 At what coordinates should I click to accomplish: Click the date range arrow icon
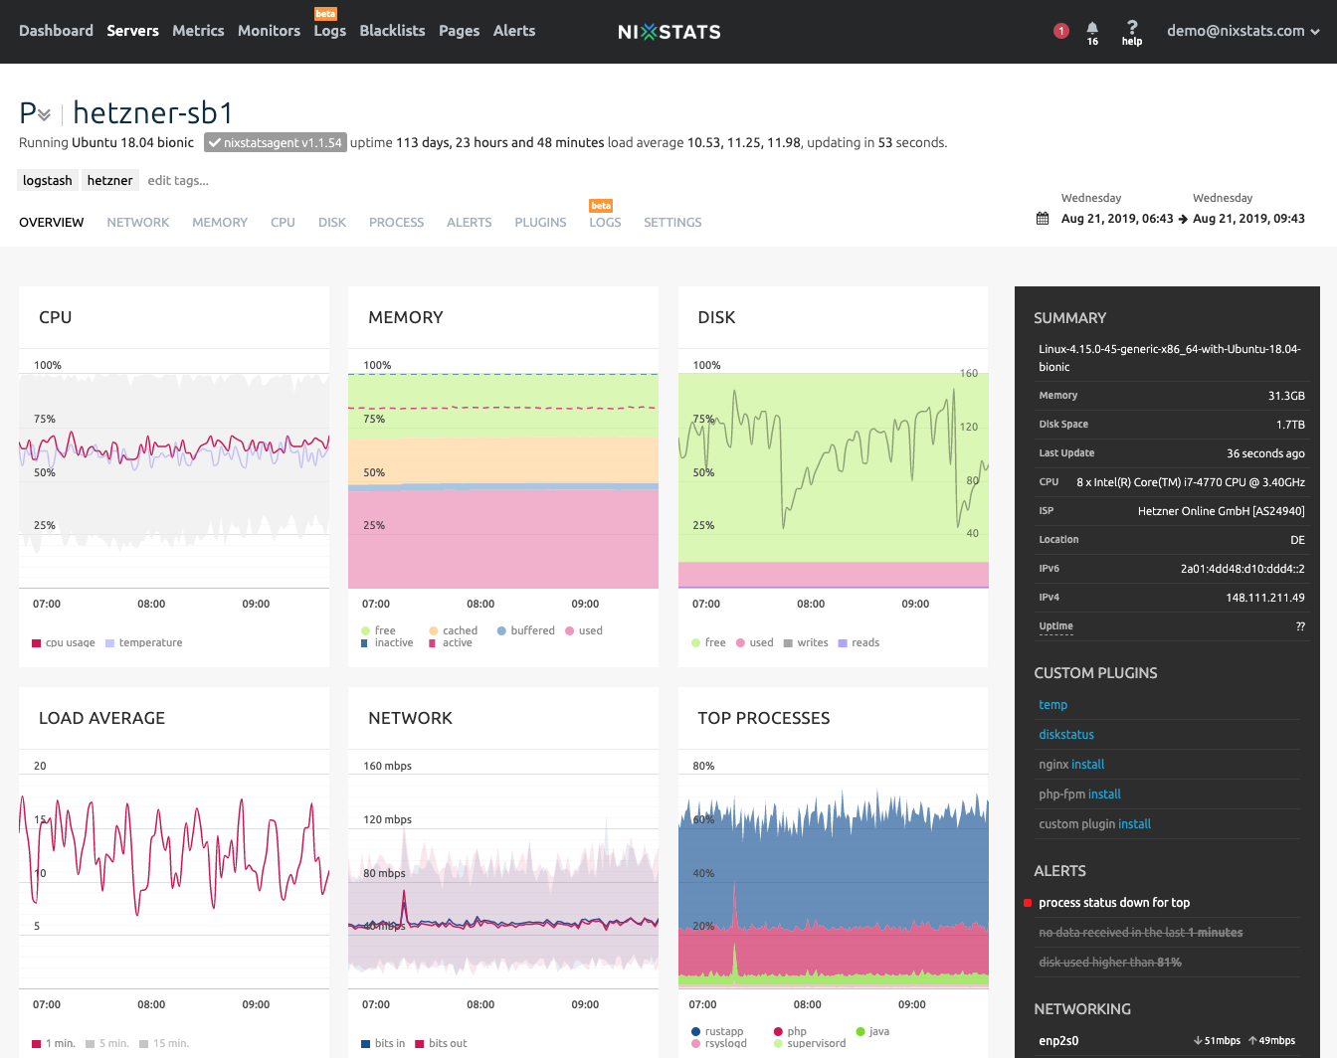pyautogui.click(x=1183, y=219)
